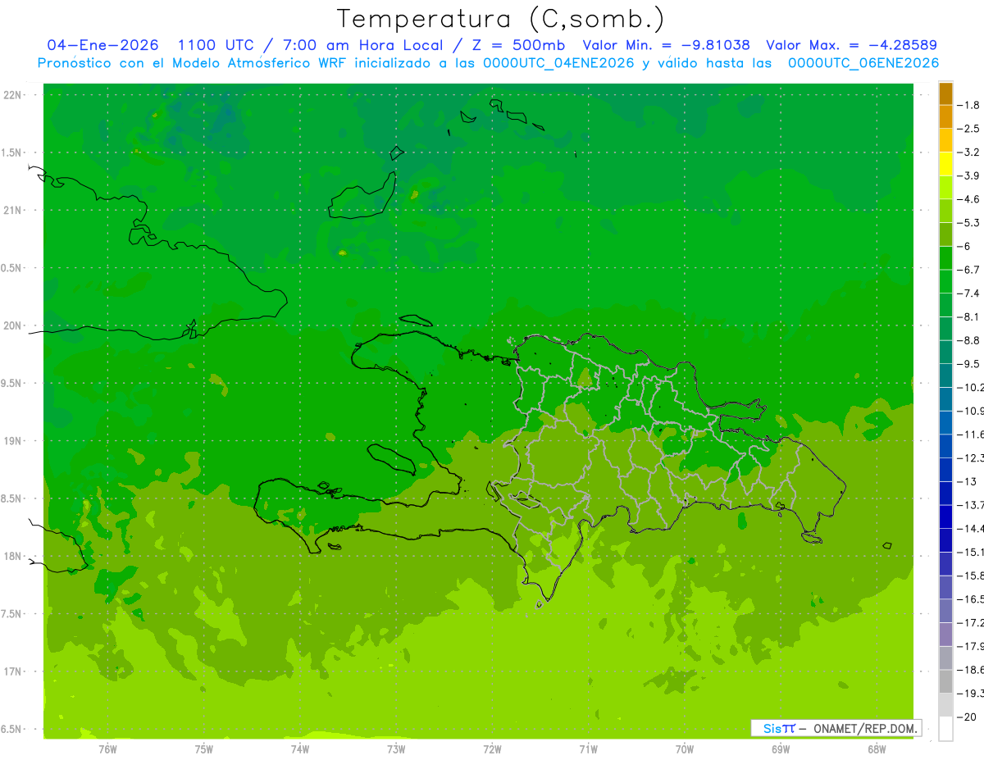Click the "71W" longitude label
This screenshot has height=760, width=984.
tap(588, 749)
